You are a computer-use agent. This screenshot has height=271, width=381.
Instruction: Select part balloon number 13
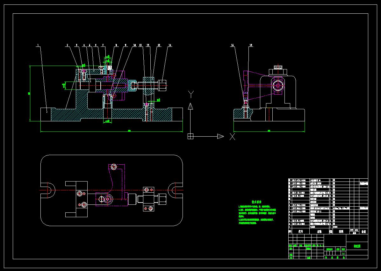pos(159,45)
